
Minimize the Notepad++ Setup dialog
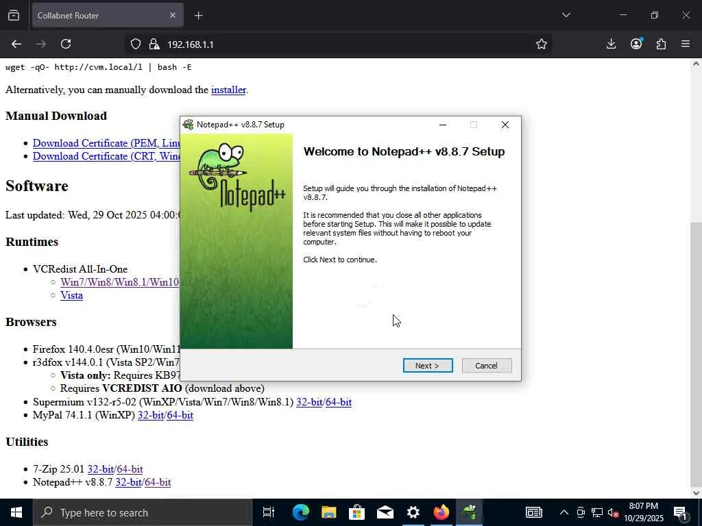pyautogui.click(x=443, y=125)
